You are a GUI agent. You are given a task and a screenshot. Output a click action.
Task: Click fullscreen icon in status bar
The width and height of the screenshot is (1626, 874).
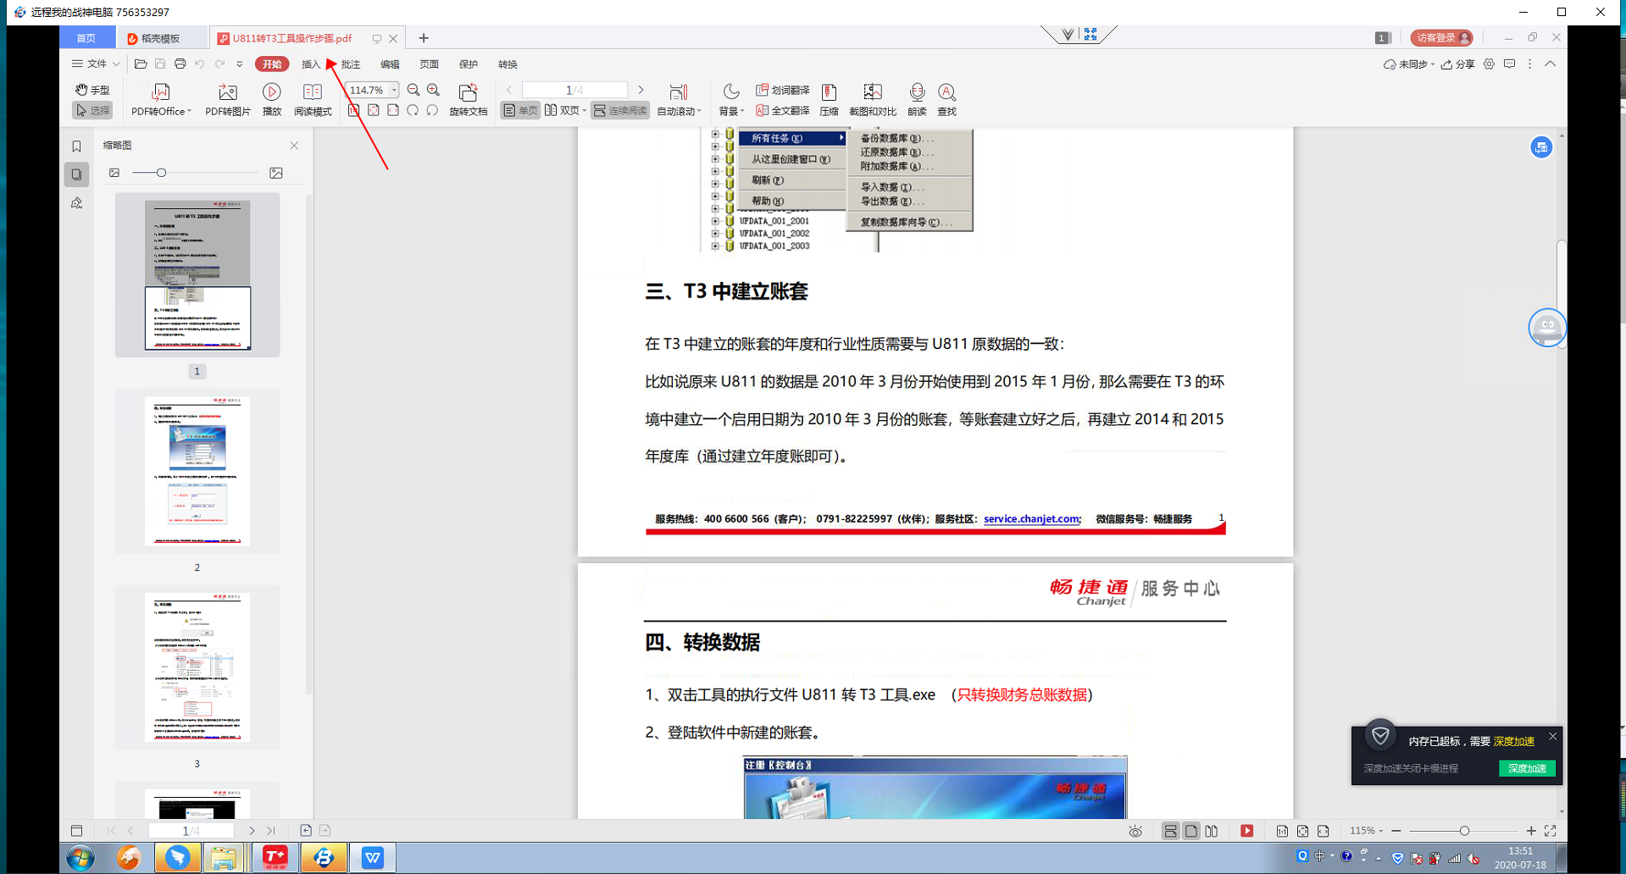click(x=1551, y=831)
